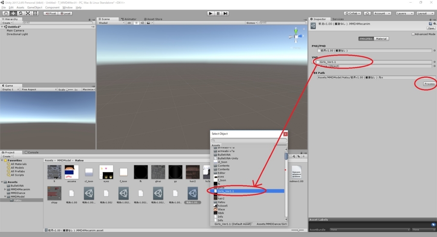Open scene effects image icon
Screen dimensions: 437x237
[148, 23]
